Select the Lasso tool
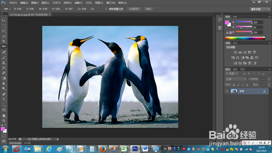 4,31
